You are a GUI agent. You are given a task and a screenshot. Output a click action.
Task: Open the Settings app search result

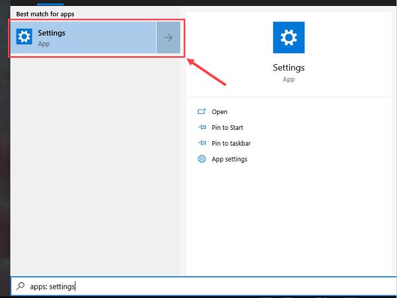(83, 38)
